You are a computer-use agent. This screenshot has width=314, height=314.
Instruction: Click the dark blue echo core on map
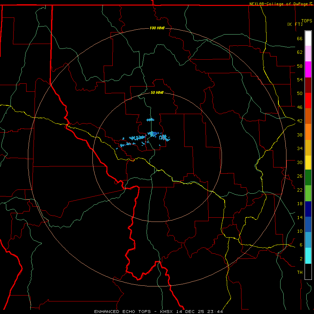(155, 134)
